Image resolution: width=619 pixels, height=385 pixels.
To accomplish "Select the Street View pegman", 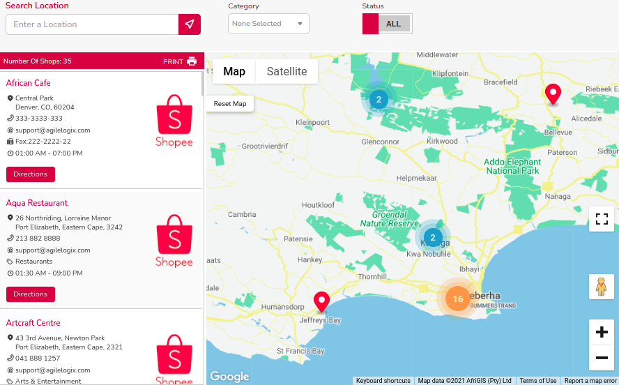I will (x=602, y=287).
